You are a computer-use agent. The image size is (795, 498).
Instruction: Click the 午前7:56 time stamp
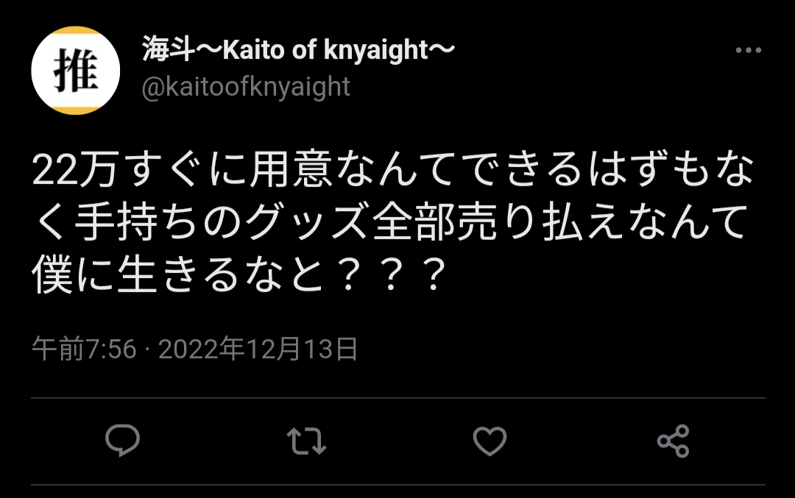(84, 349)
